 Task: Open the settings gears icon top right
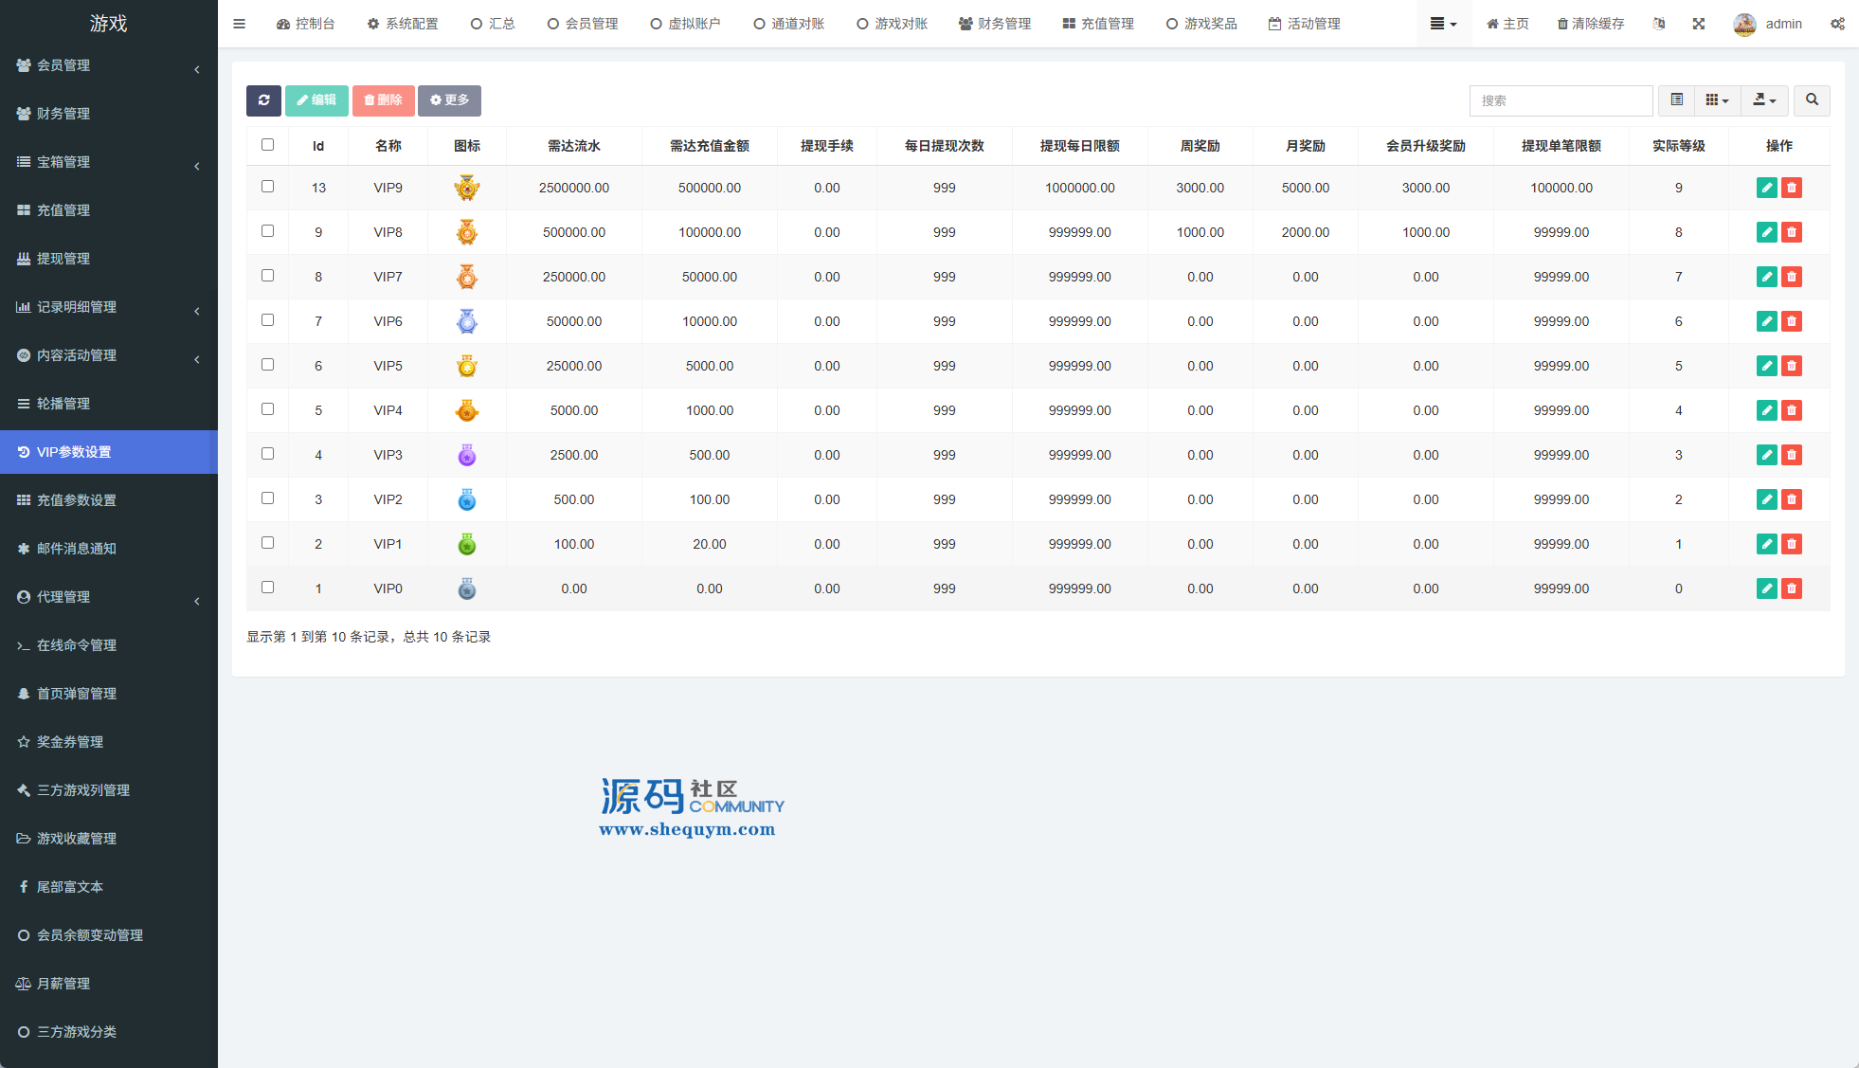[1837, 24]
